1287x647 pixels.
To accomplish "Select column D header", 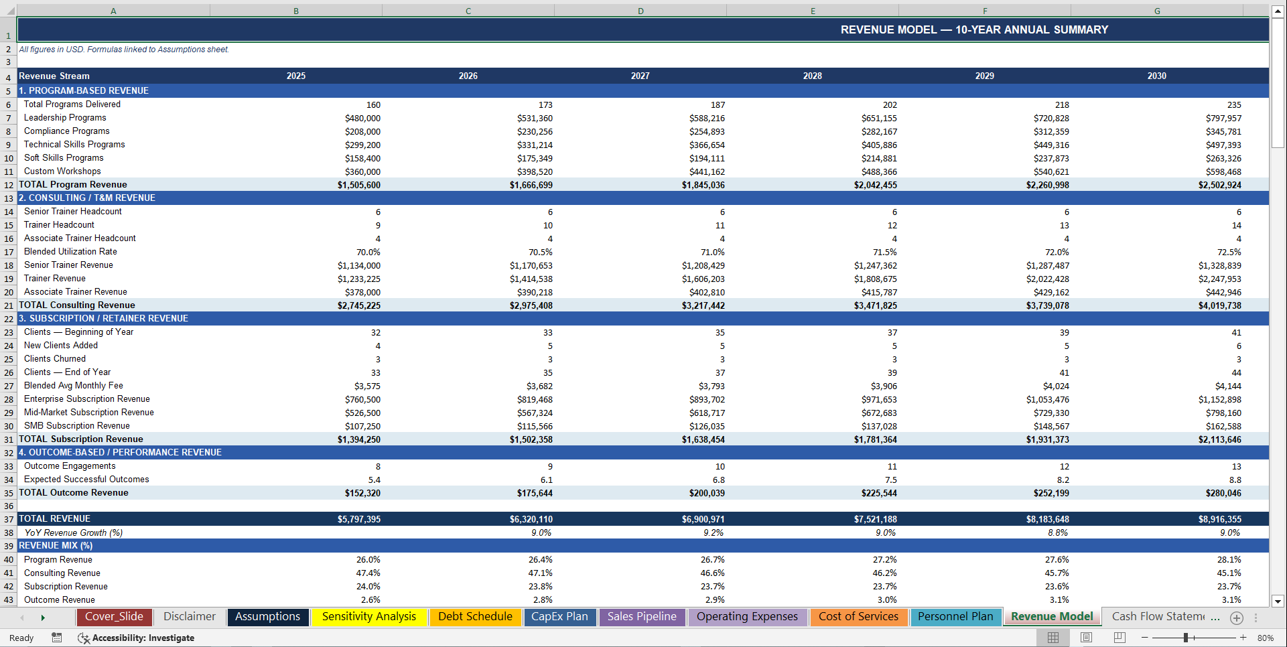I will (640, 11).
